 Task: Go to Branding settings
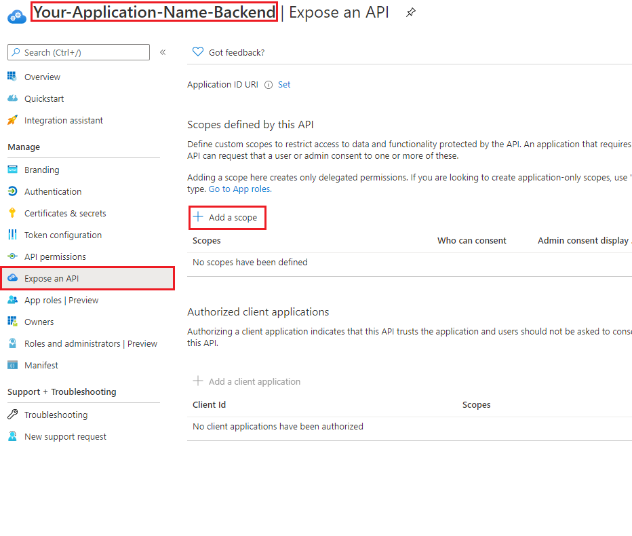(x=42, y=170)
